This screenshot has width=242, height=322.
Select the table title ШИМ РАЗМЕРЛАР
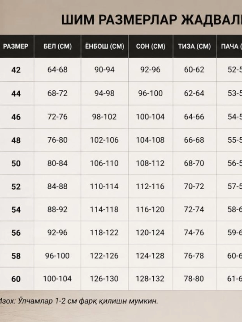point(119,20)
